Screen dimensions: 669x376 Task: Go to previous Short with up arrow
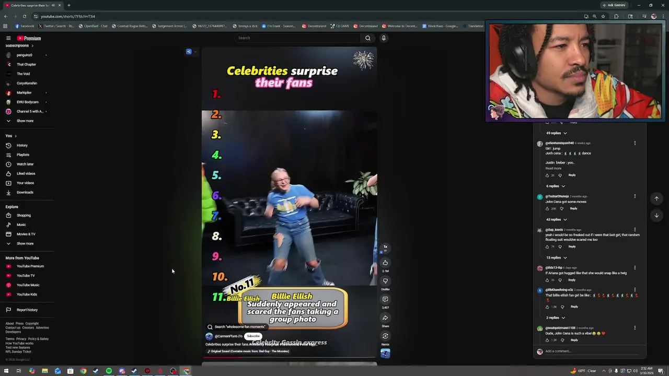(656, 198)
